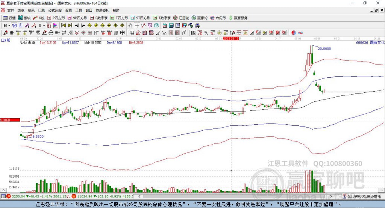Click the blue infinity symbol icon
The image size is (385, 208).
(300, 33)
